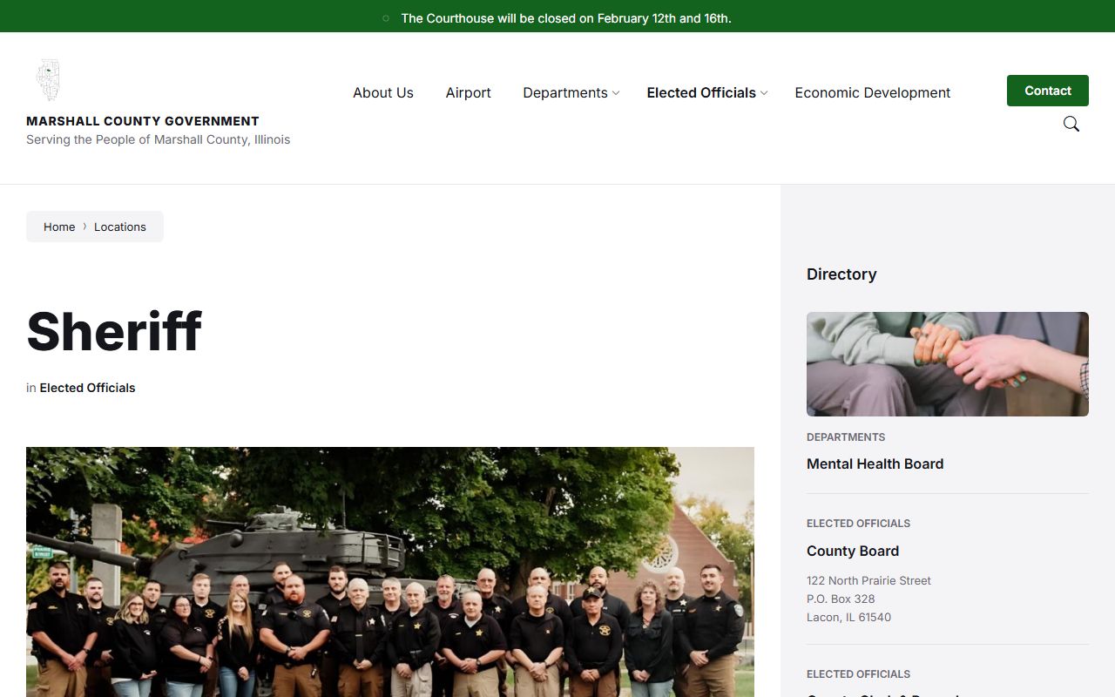Click the Sheriff page heading

coord(114,331)
